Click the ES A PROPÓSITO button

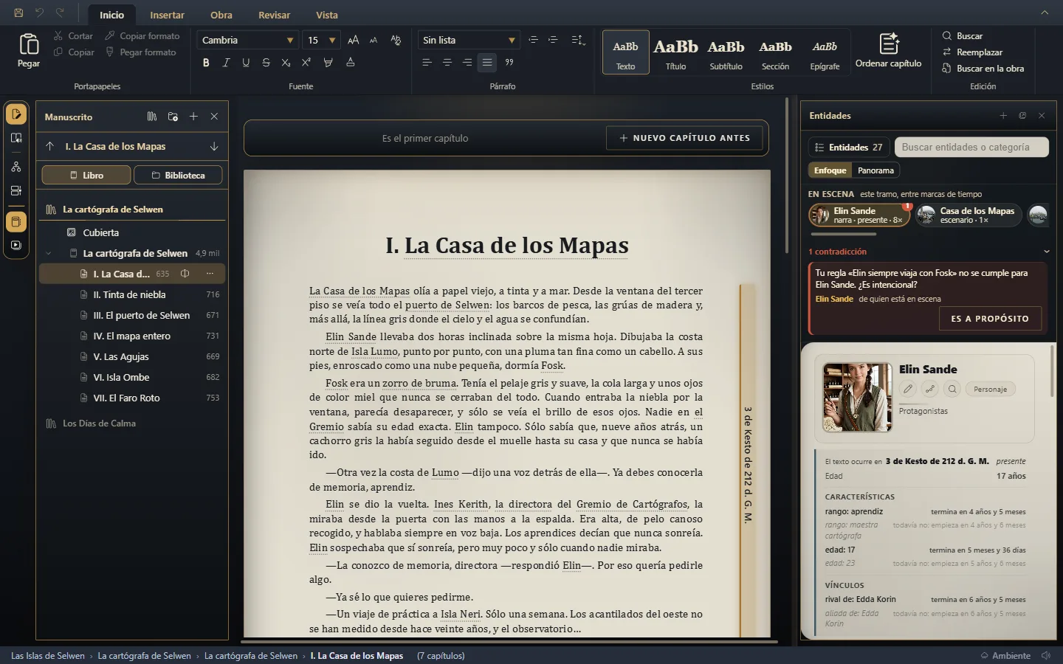tap(989, 319)
